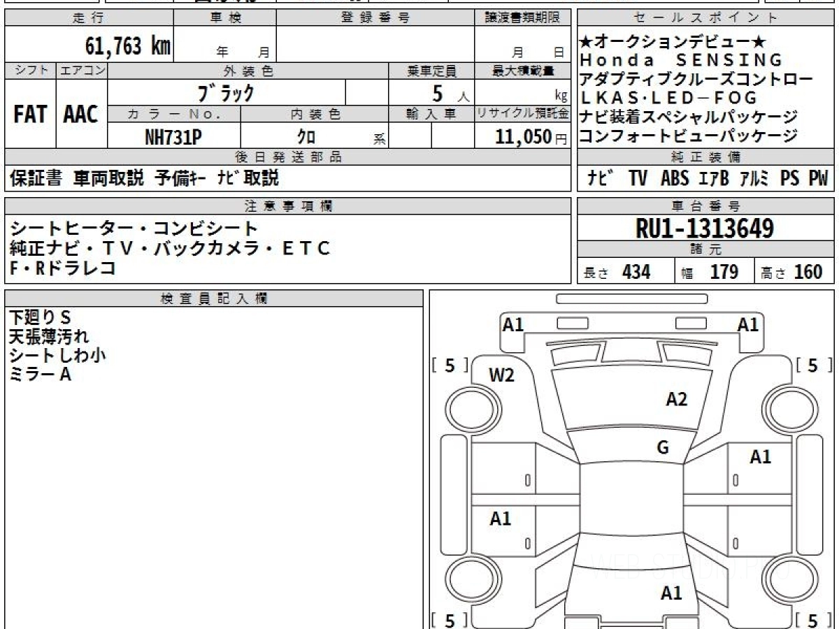Click the AAC air conditioner cell
Image resolution: width=839 pixels, height=629 pixels.
tap(81, 115)
